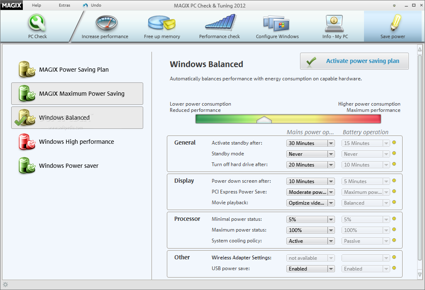Image resolution: width=425 pixels, height=290 pixels.
Task: Open Save power light bulb icon
Action: (396, 22)
